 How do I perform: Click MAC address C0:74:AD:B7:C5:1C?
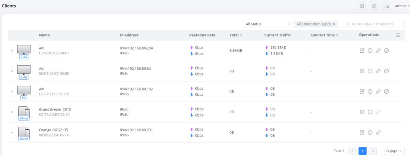point(54,115)
